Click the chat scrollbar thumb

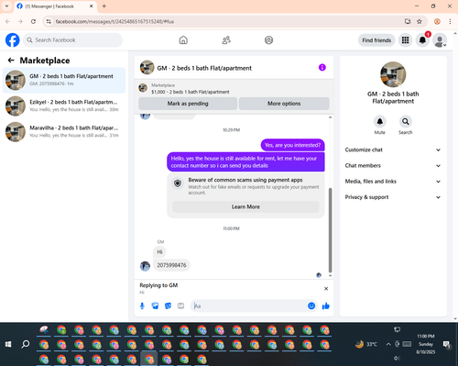(x=330, y=230)
